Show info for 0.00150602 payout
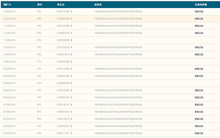220x138 pixels. point(71,90)
